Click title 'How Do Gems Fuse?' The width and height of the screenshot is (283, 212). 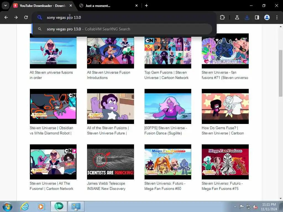[223, 131]
